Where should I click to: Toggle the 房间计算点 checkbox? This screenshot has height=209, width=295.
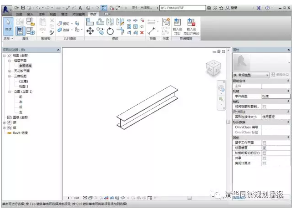pyautogui.click(x=264, y=163)
